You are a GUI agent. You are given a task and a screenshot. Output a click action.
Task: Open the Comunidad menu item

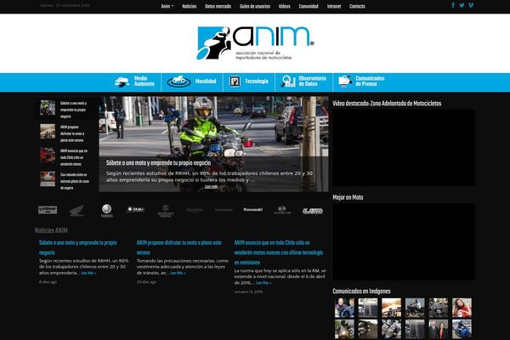coord(309,6)
